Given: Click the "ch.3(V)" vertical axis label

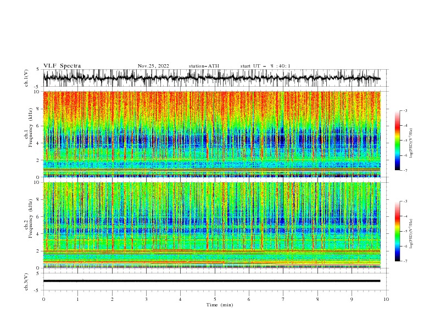Looking at the screenshot, I should tap(26, 282).
